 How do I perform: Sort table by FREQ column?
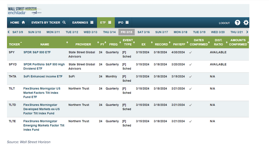click(114, 44)
